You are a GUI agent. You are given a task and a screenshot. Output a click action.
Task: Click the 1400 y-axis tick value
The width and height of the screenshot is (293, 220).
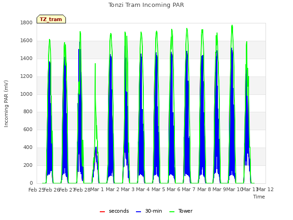point(27,58)
